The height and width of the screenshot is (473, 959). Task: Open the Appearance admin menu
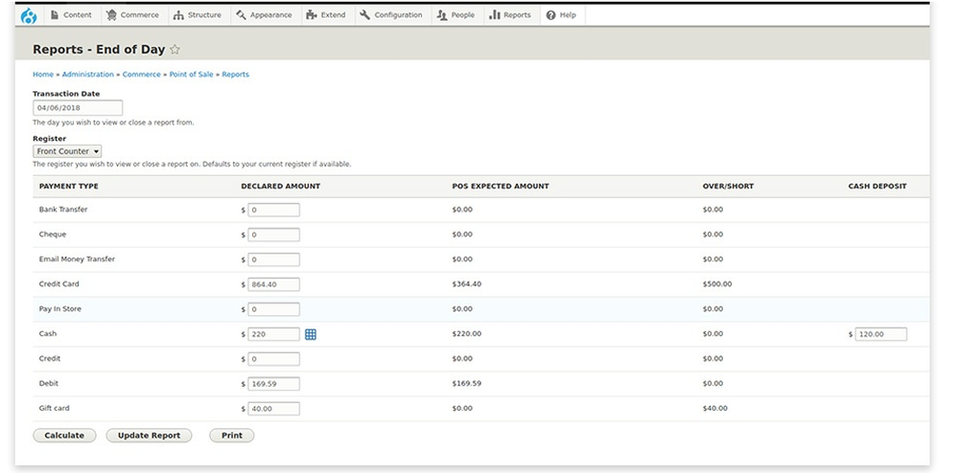pyautogui.click(x=264, y=15)
